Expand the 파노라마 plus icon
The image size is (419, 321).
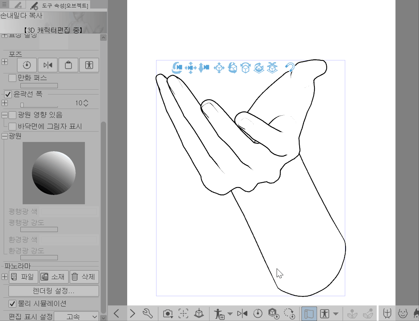(4, 277)
